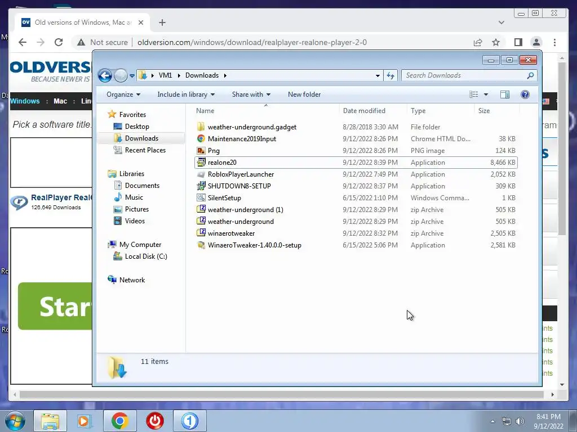Select the Png image file icon
Image resolution: width=577 pixels, height=432 pixels.
tap(201, 151)
